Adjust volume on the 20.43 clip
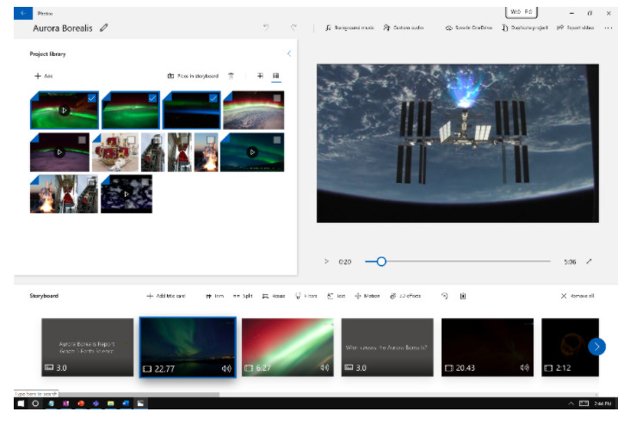Viewport: 630px width, 424px height. click(x=524, y=367)
